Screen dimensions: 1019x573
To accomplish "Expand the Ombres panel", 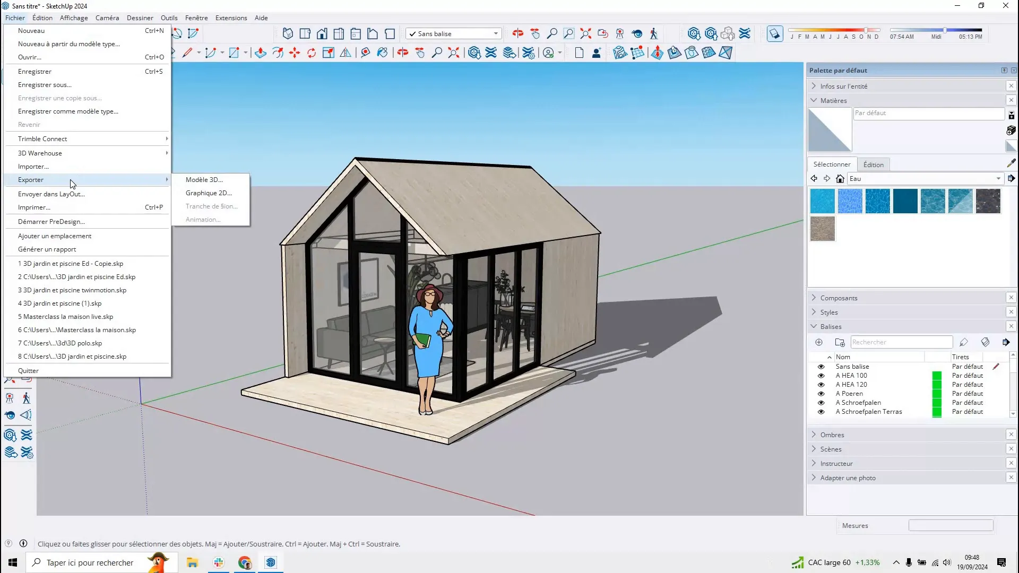I will 814,435.
